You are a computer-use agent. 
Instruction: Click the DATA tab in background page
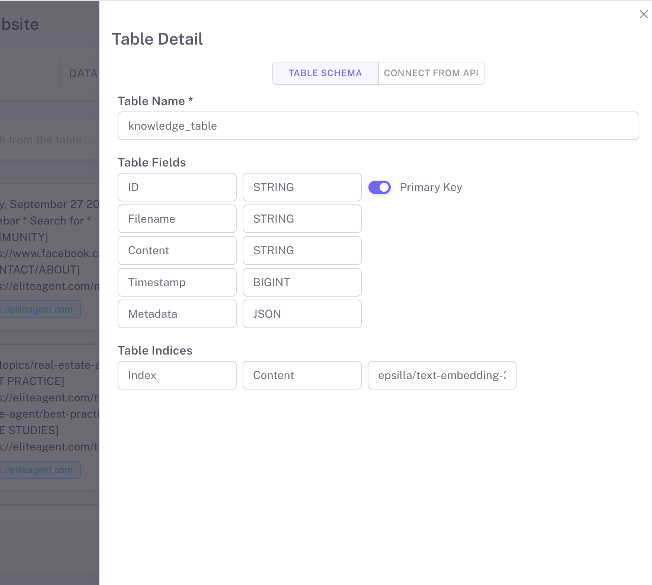coord(83,74)
